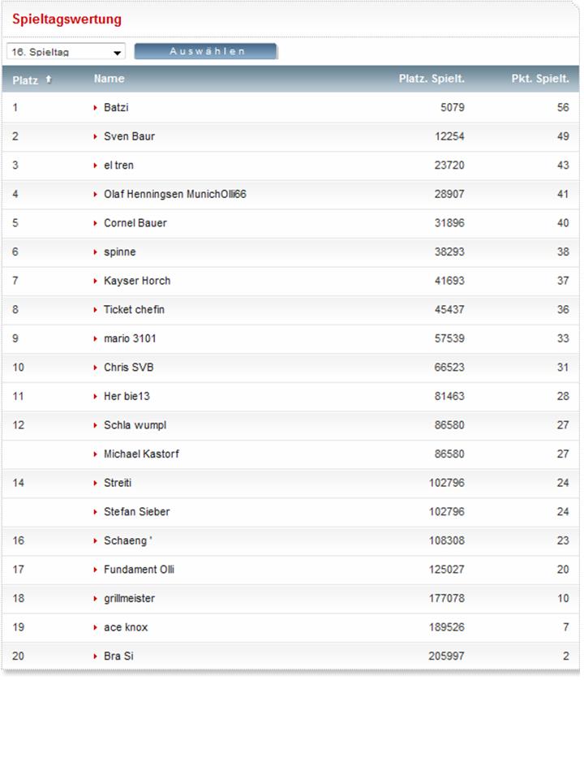Sort by Name column header
This screenshot has height=779, width=584.
click(x=109, y=79)
